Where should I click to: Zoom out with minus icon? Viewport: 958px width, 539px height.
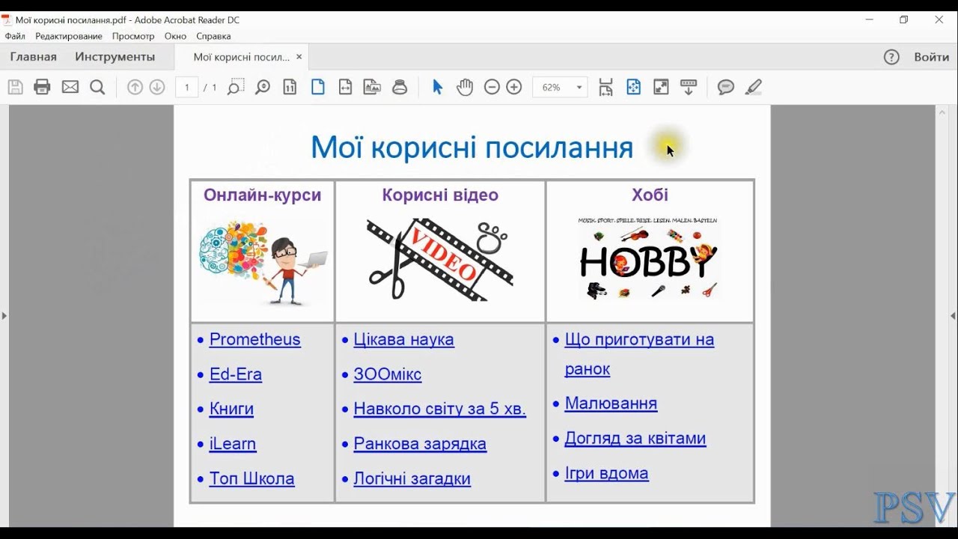(492, 88)
